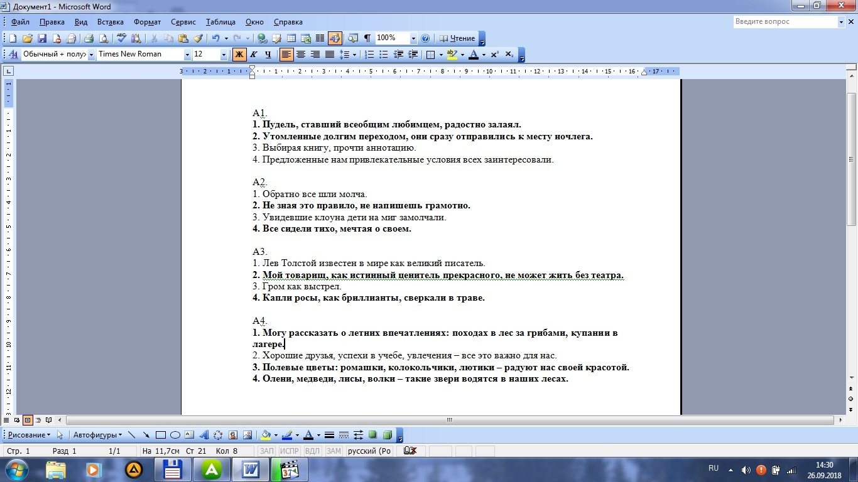Switch to Чтение reading mode

457,38
